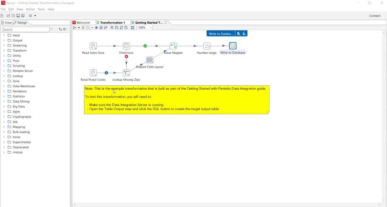Select the Prepare Field Layout step
387x207 pixels.
tap(150, 60)
